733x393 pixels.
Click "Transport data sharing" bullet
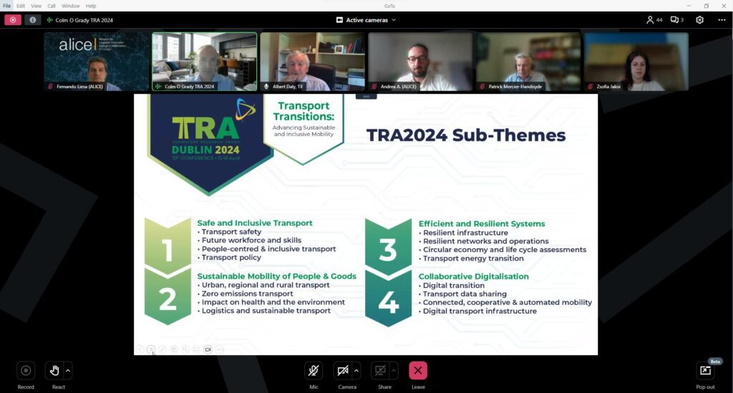465,294
